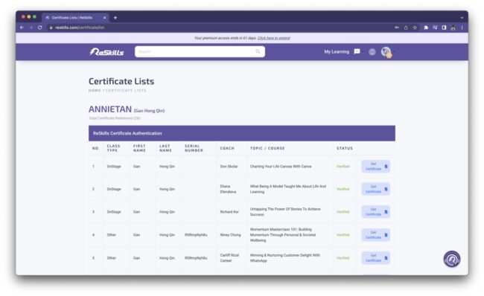The image size is (484, 296).
Task: Click the ReSkills logo in header
Action: (106, 52)
